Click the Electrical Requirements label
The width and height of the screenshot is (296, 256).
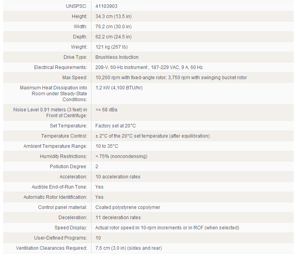[60, 67]
